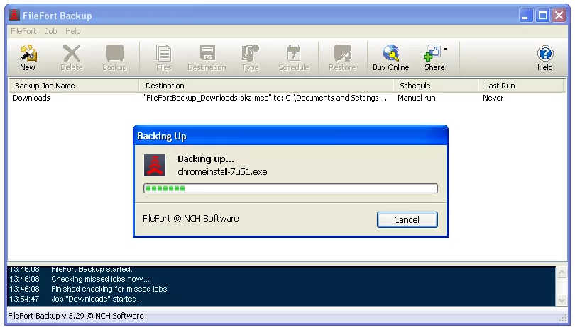This screenshot has height=327, width=575.
Task: Click log entry 'Checking missed jobs now...'
Action: pyautogui.click(x=101, y=279)
